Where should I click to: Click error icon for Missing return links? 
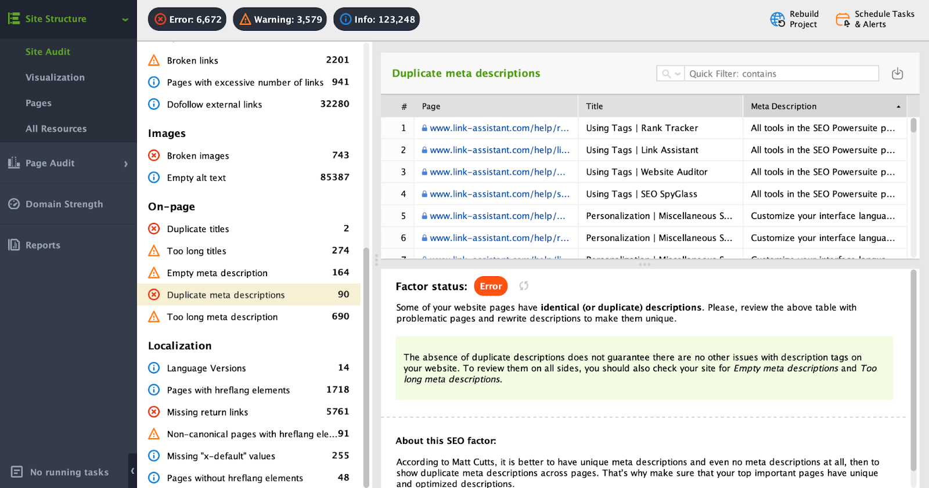tap(154, 411)
